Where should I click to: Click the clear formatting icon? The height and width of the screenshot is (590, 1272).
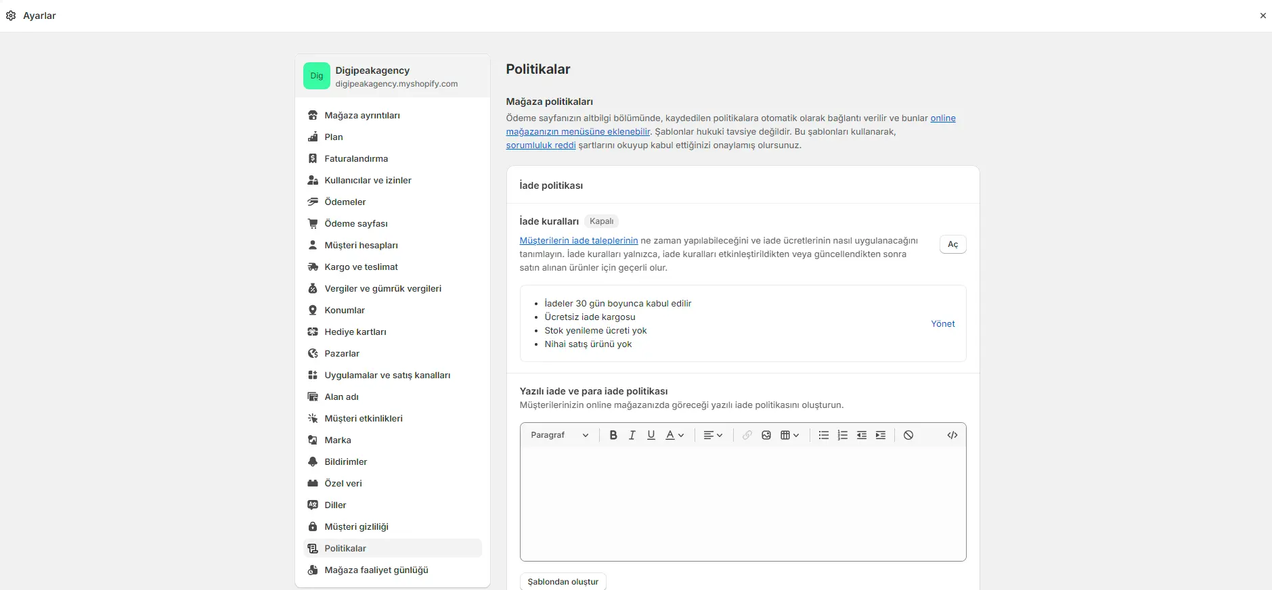(908, 435)
